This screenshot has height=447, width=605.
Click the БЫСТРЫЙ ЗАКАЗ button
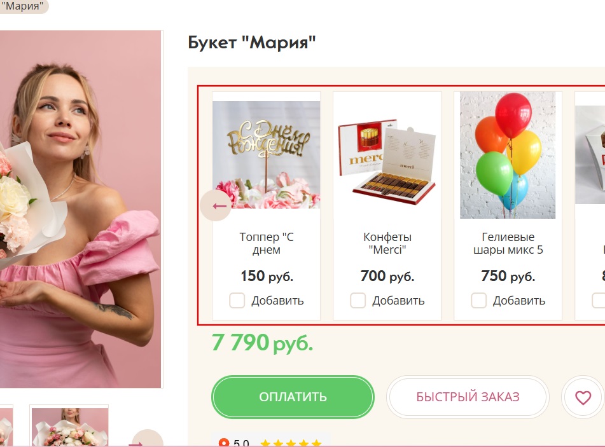point(468,397)
